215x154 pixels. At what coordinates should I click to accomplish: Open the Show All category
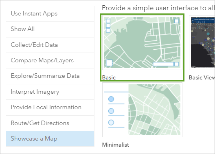tap(50, 29)
